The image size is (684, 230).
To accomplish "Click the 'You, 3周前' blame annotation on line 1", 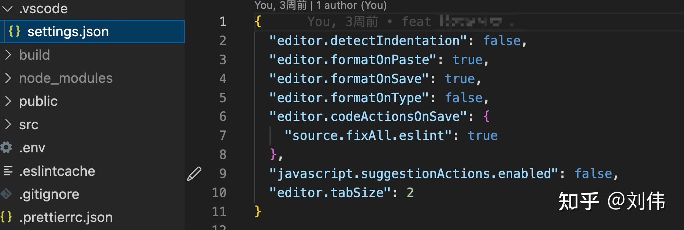I will 343,22.
